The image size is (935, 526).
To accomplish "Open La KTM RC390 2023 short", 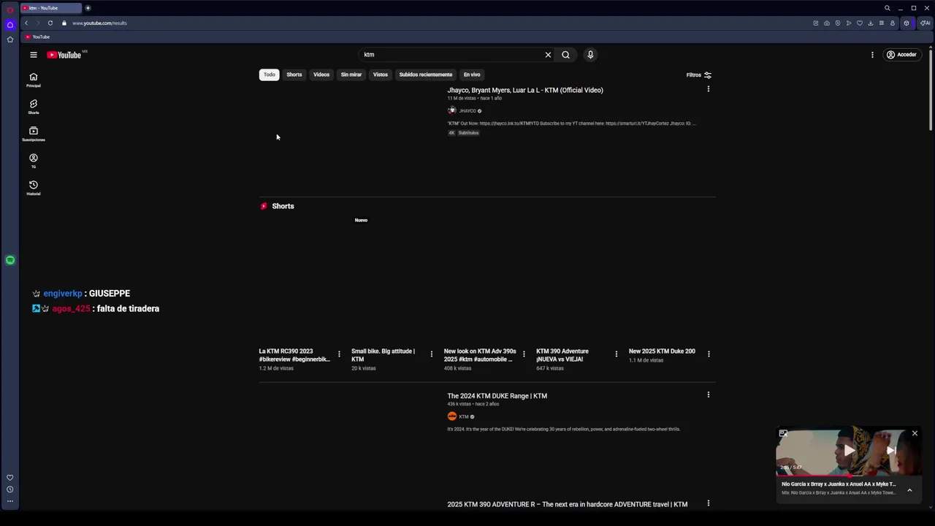I will point(294,355).
